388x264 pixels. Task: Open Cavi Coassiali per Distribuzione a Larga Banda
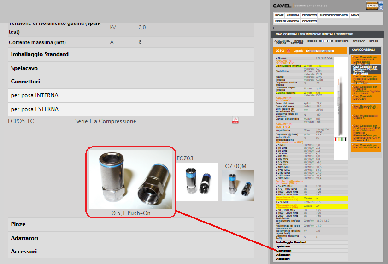(x=366, y=59)
